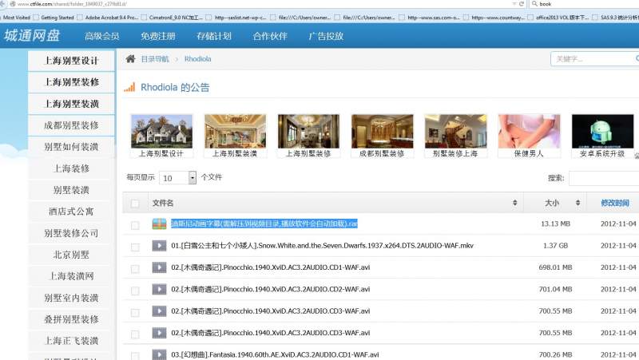Check the box for Fantasia CD1 row
The image size is (639, 360).
click(x=135, y=356)
